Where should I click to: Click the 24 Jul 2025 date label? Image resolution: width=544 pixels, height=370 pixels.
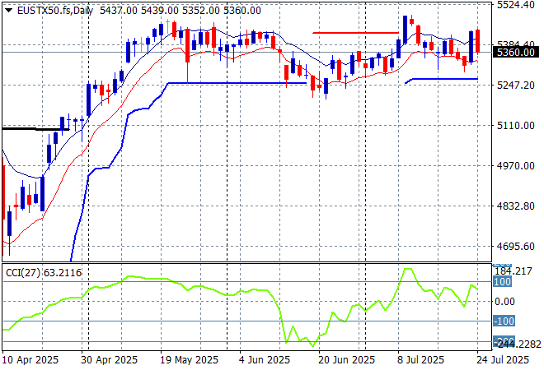click(x=503, y=360)
